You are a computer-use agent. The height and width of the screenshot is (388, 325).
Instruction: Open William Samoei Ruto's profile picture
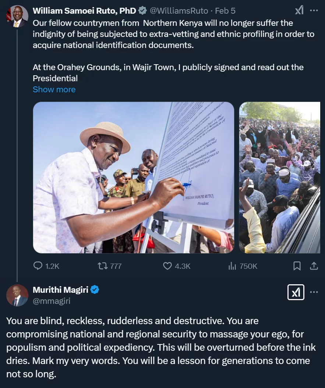17,16
